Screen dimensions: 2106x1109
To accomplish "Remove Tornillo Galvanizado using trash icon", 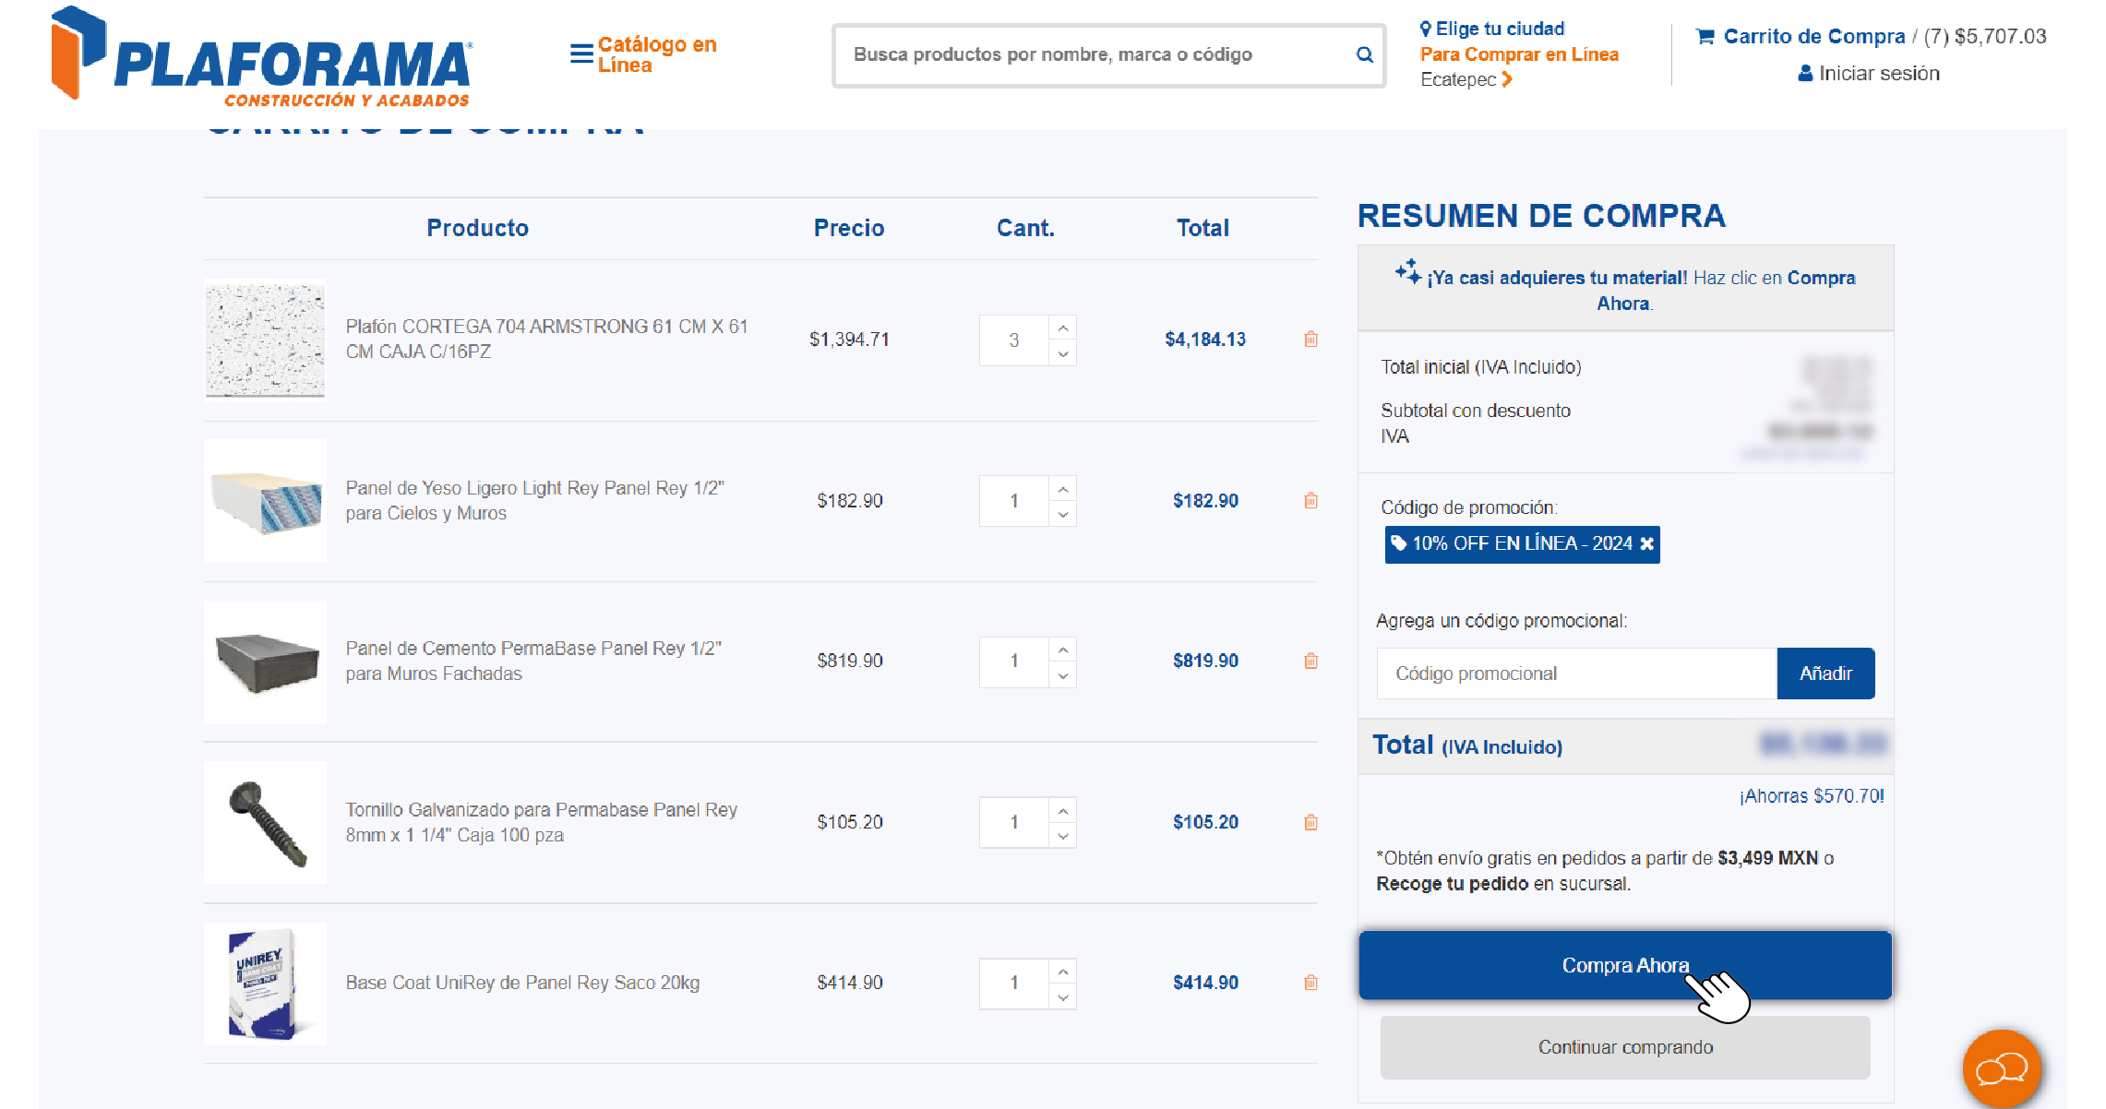I will click(1310, 822).
